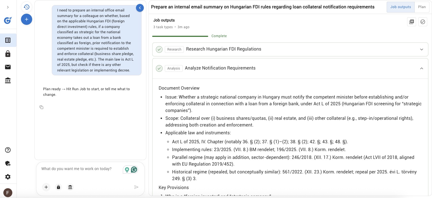Select the Job outputs tab
The width and height of the screenshot is (432, 198).
point(401,7)
